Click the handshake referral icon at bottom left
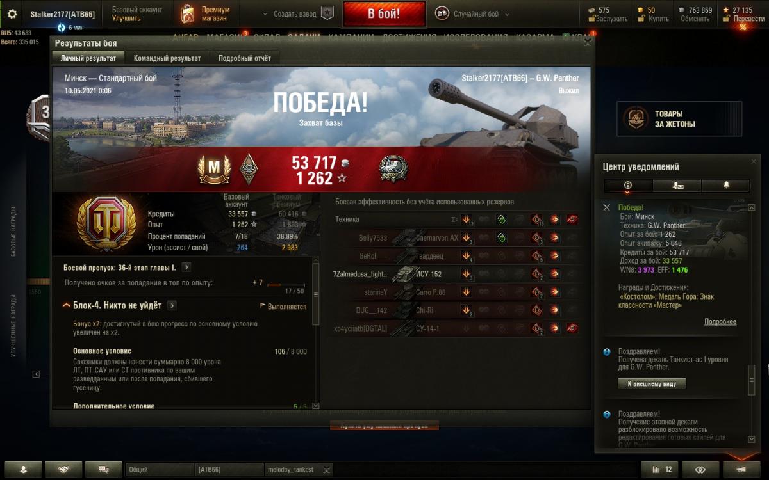The height and width of the screenshot is (480, 769). point(63,469)
